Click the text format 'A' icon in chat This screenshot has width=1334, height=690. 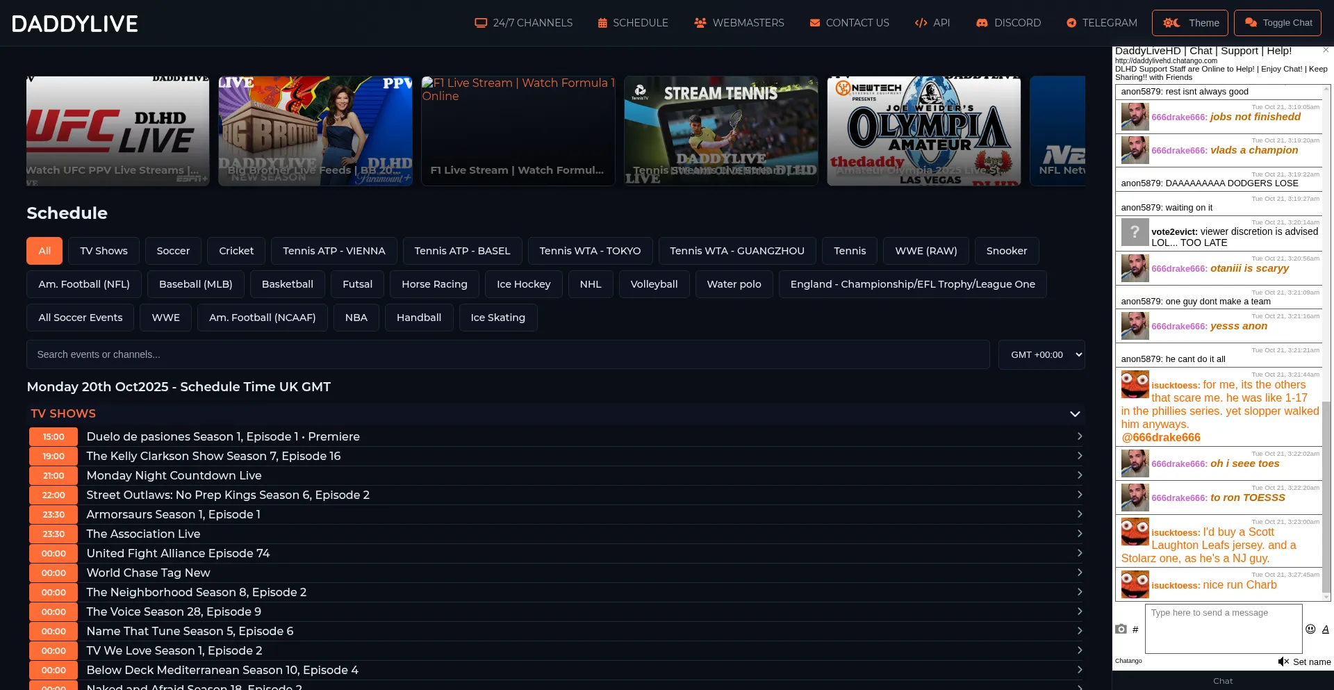click(x=1325, y=629)
